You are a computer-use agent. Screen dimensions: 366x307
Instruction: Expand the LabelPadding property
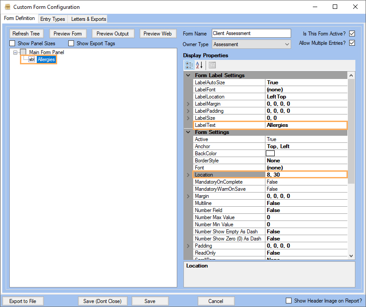tap(188, 111)
